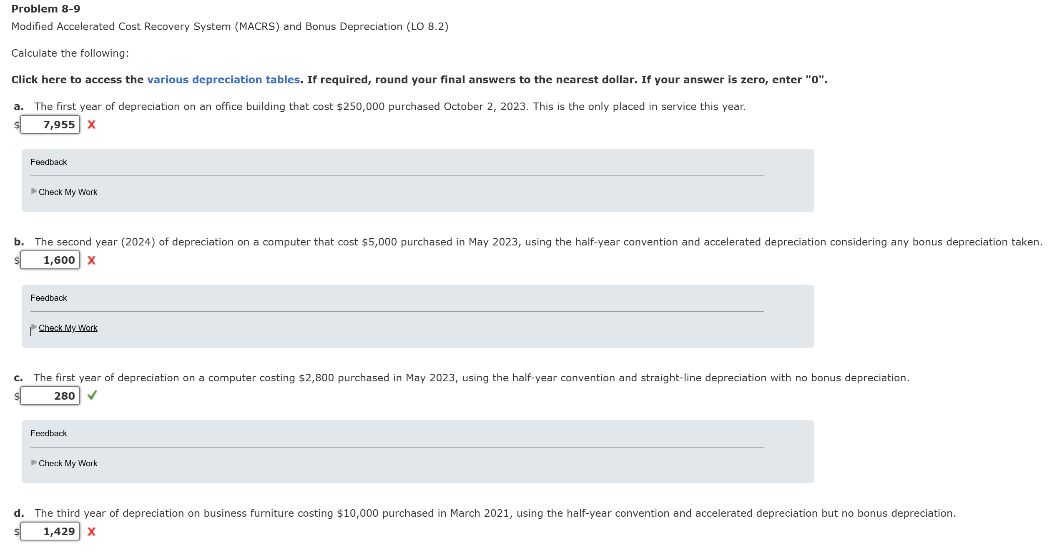Screen dimensions: 1057x553
Task: Click the Problem 8-9 title
Action: 46,9
